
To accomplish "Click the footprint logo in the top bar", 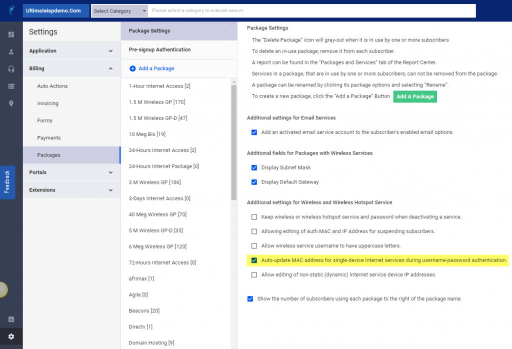I will click(x=10, y=10).
